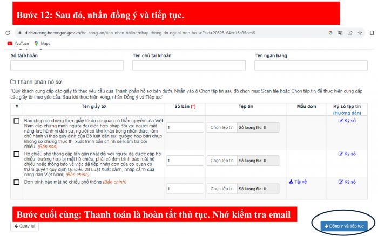Bookmark the page with star icon
This screenshot has width=378, height=236.
pos(360,33)
